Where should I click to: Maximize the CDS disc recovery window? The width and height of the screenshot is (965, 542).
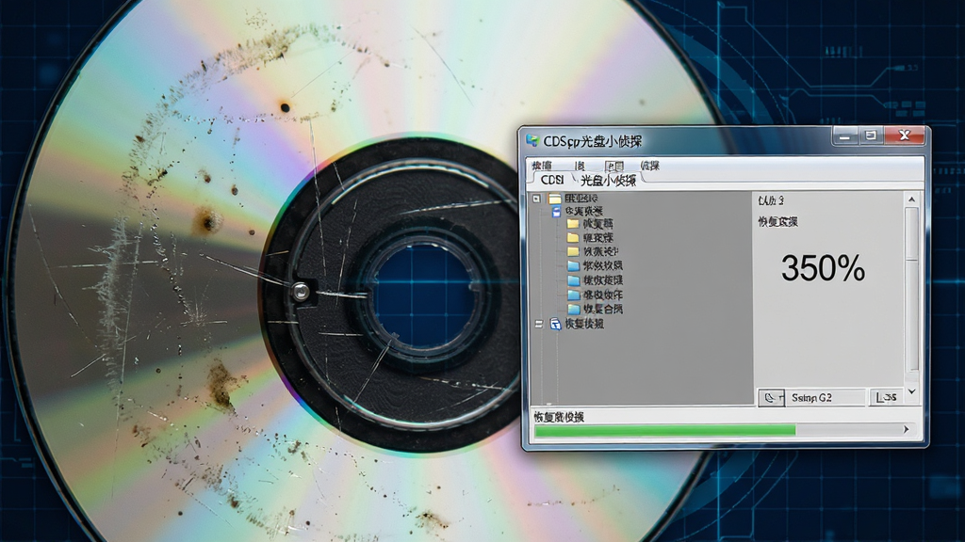[x=871, y=136]
